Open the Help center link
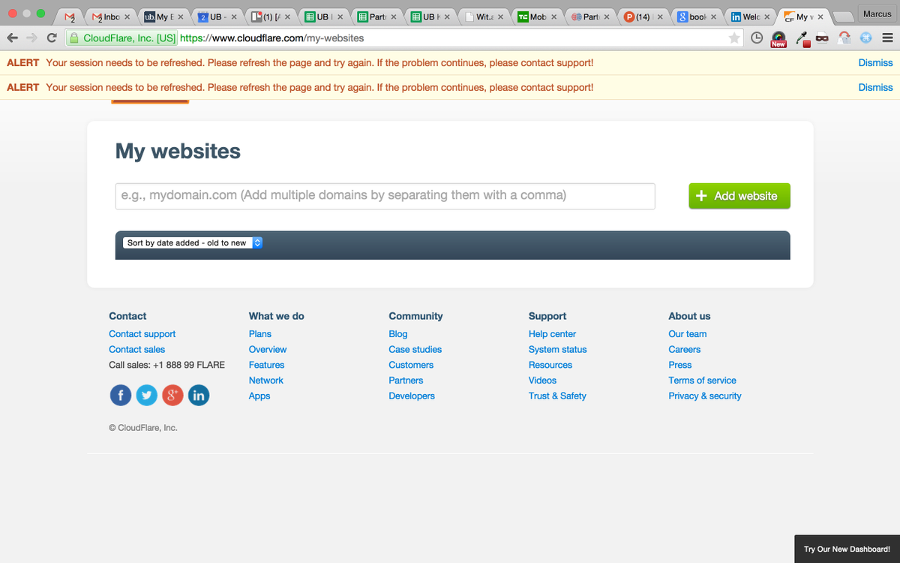 pos(553,334)
